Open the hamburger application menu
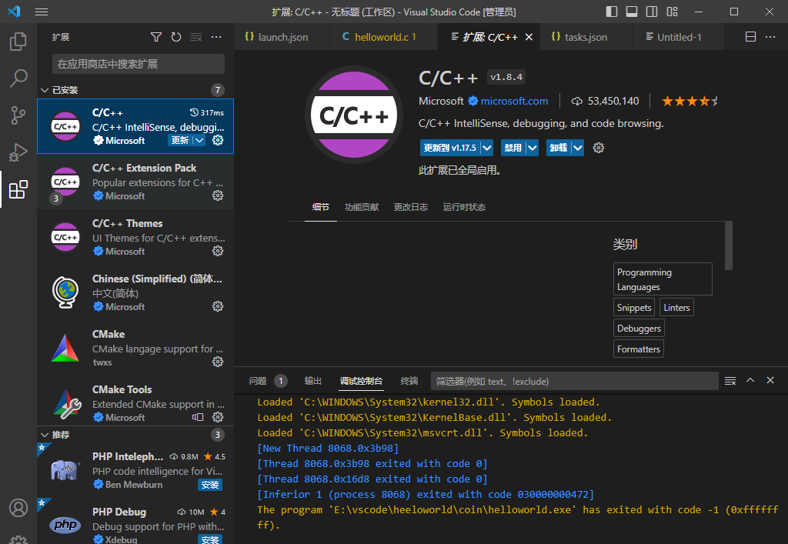 42,12
